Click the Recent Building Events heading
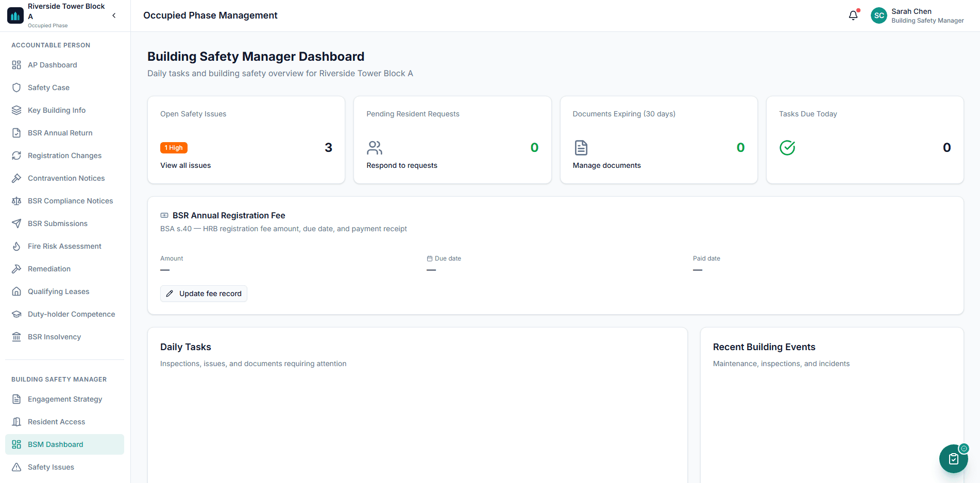The height and width of the screenshot is (483, 980). click(x=764, y=347)
